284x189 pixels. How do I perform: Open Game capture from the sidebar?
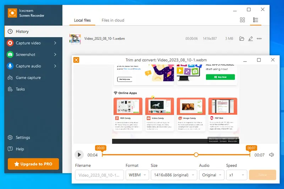pyautogui.click(x=28, y=78)
